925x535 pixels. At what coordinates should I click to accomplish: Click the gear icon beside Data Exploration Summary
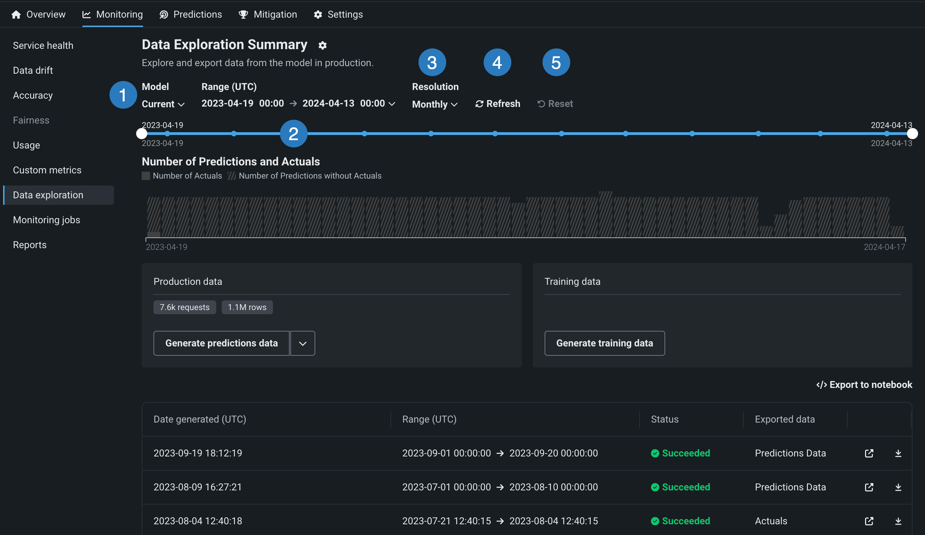tap(322, 45)
